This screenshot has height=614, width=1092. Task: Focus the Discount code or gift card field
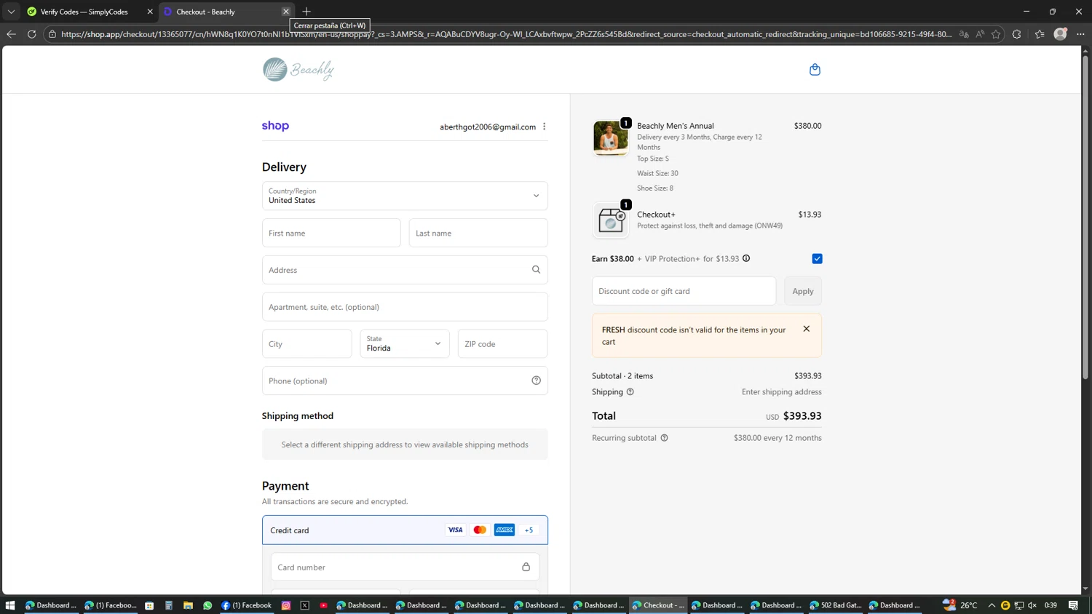click(684, 291)
